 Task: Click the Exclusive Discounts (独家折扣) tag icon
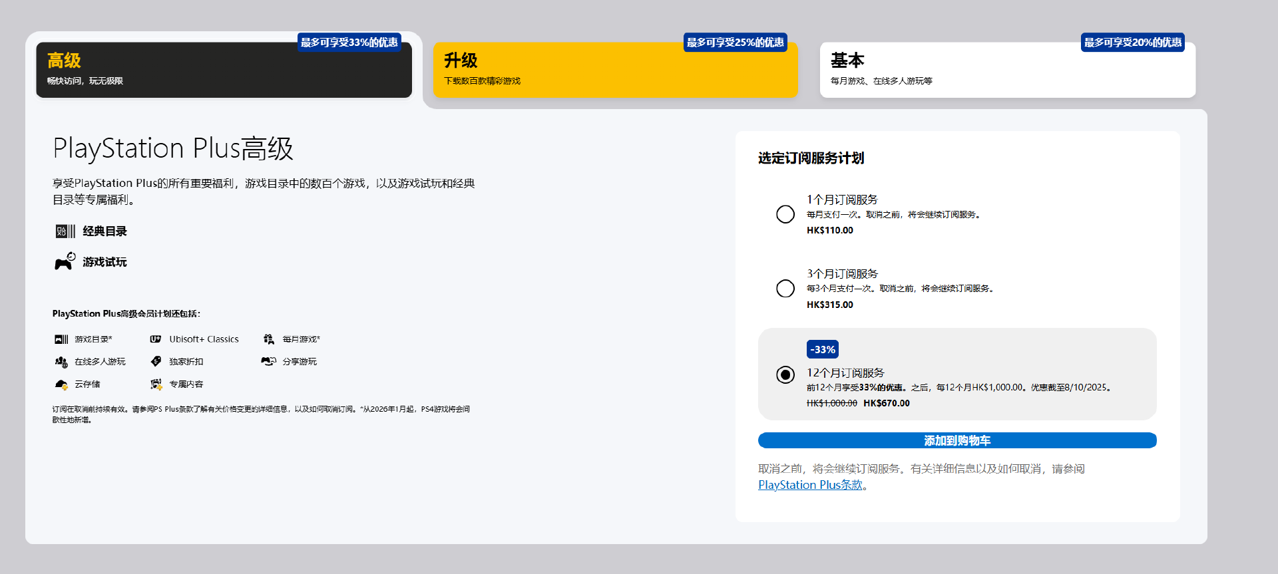[x=156, y=362]
